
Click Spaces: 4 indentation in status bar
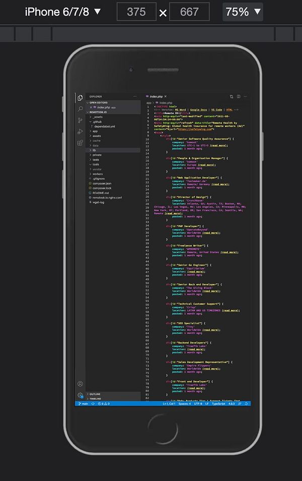tap(185, 404)
